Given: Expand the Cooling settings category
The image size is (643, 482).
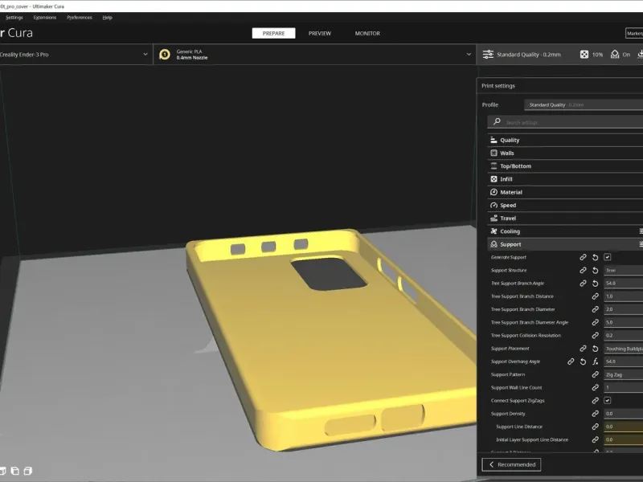Looking at the screenshot, I should pyautogui.click(x=565, y=231).
